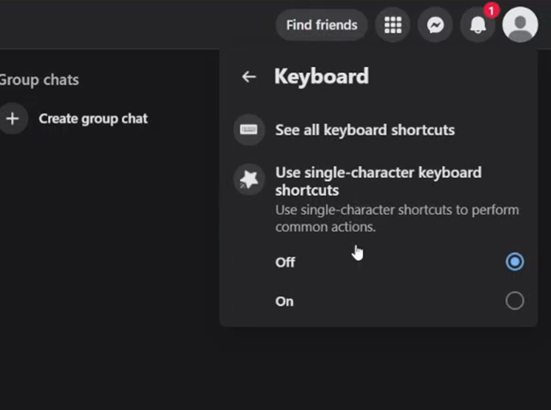Image resolution: width=551 pixels, height=410 pixels.
Task: Click the Off option label
Action: [285, 262]
